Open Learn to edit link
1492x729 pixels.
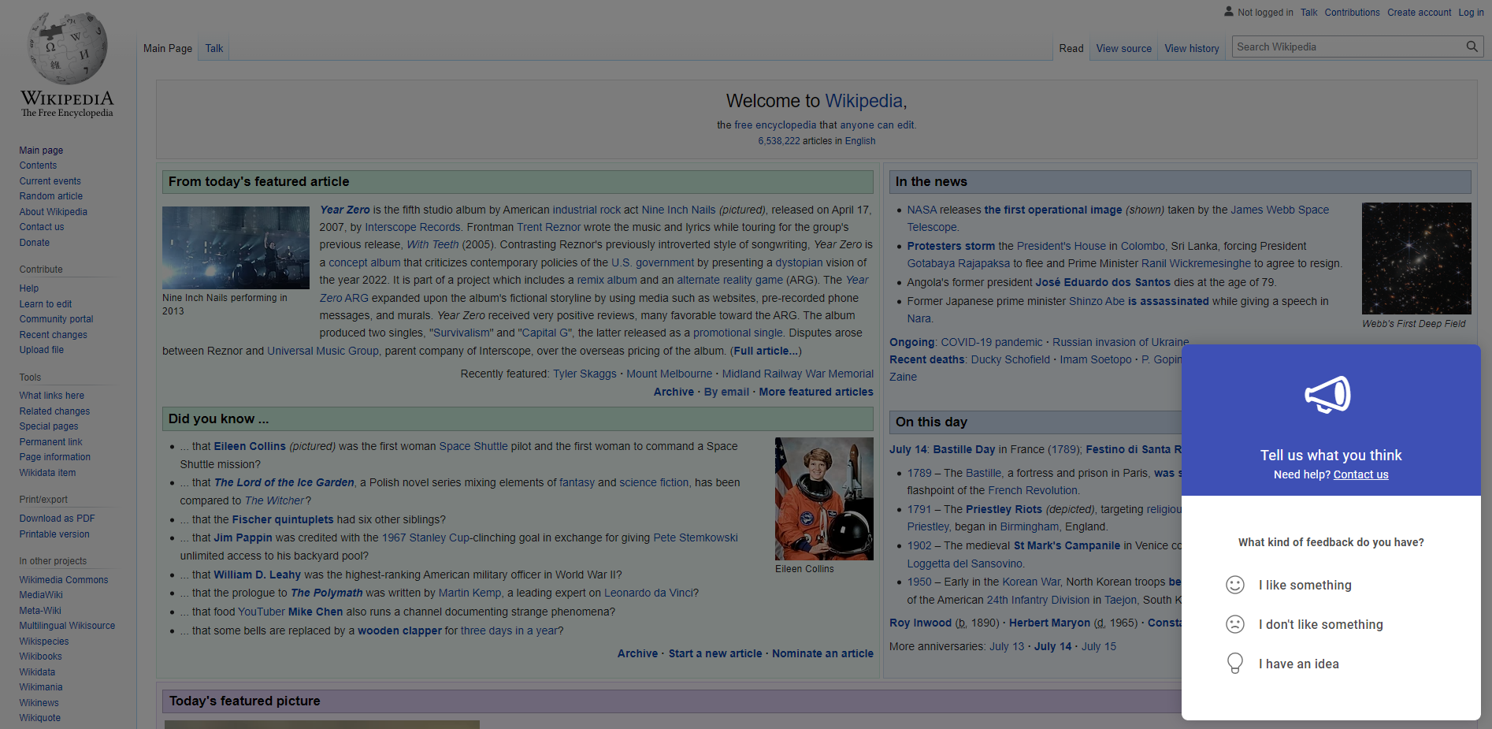coord(46,304)
